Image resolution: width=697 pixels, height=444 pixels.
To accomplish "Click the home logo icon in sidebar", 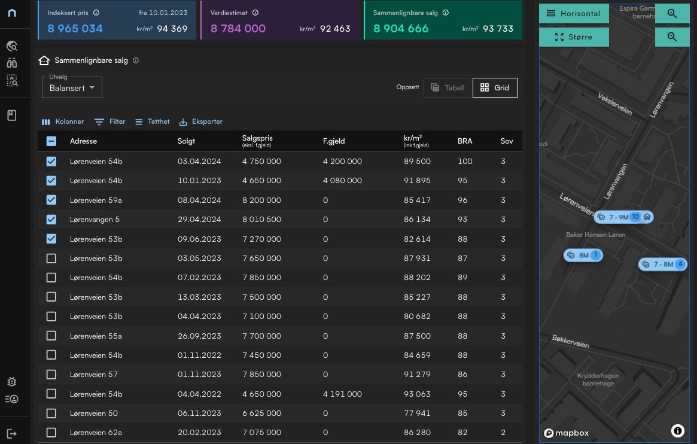I will pyautogui.click(x=12, y=13).
